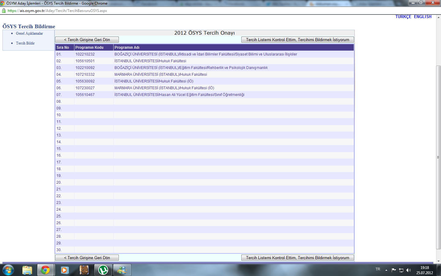
Task: Click İstanbul Üniversitesi Hukuk Fakültesi (İÖ) entry
Action: (x=154, y=81)
